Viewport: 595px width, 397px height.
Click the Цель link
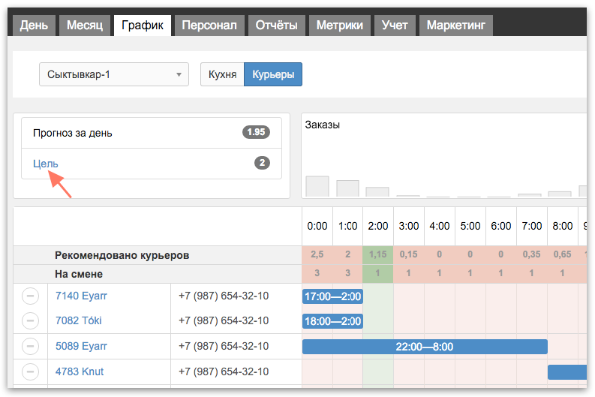click(x=46, y=164)
